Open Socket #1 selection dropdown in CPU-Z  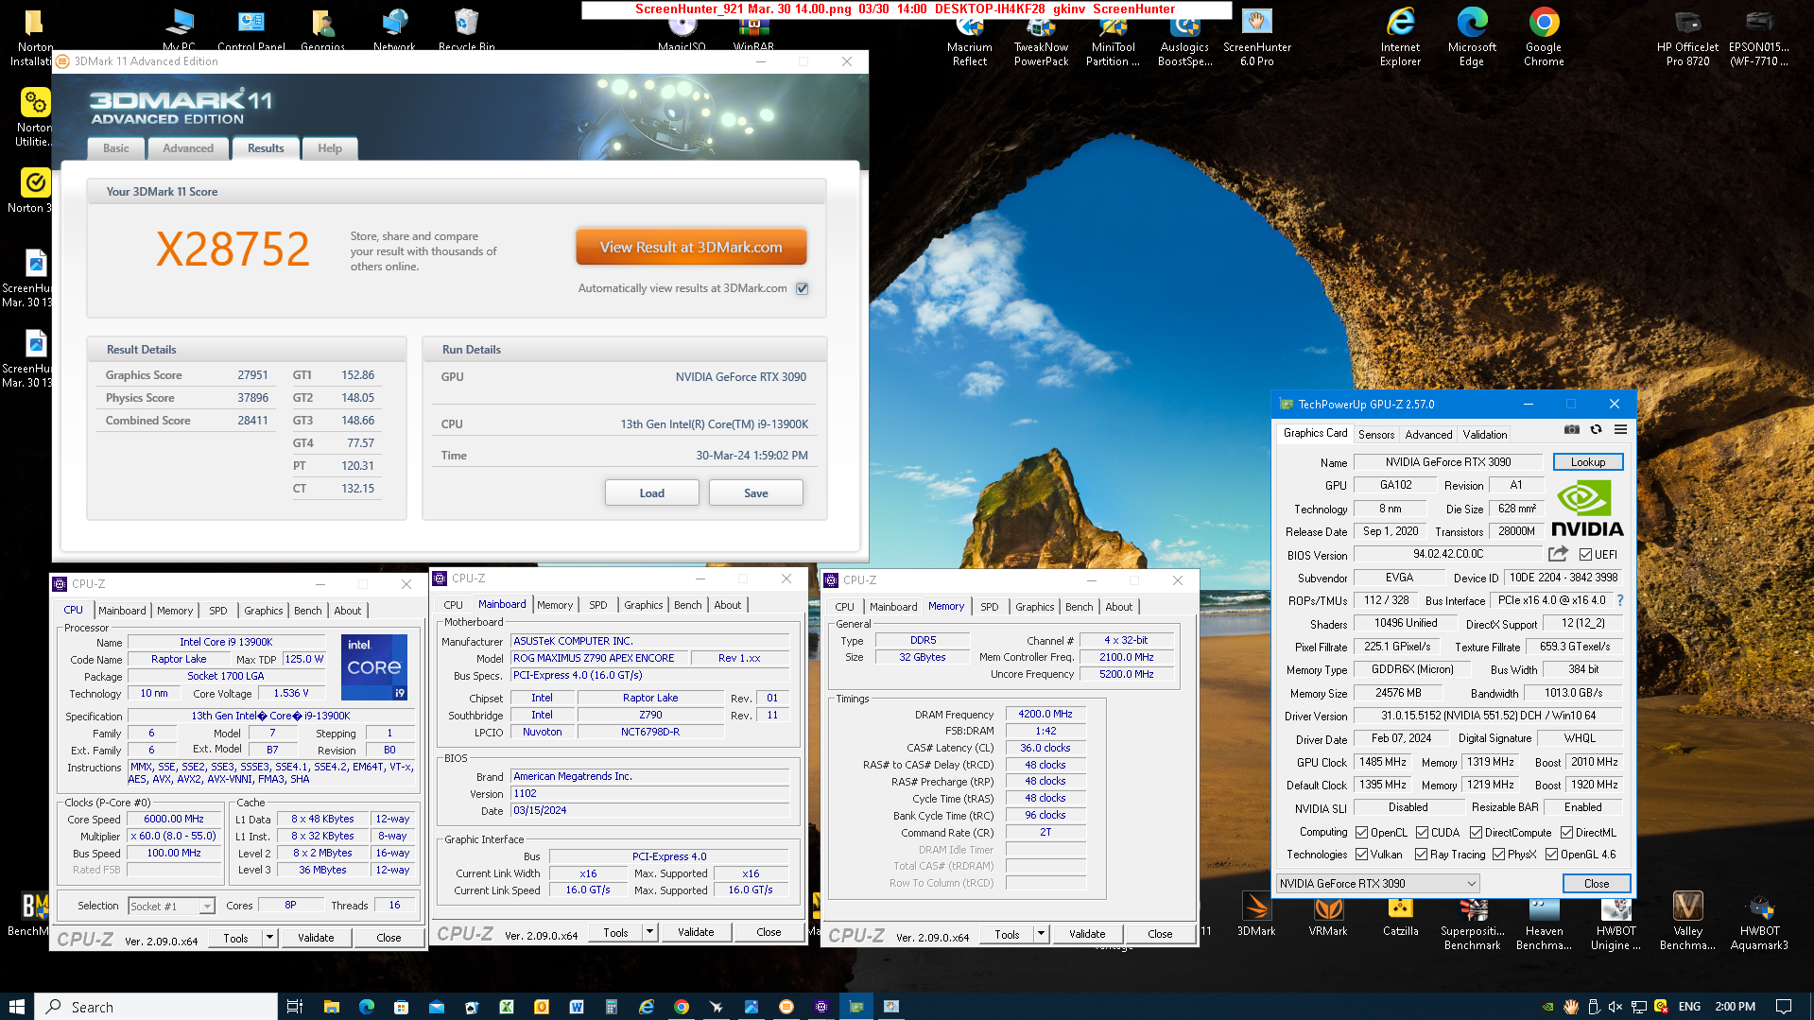click(171, 906)
